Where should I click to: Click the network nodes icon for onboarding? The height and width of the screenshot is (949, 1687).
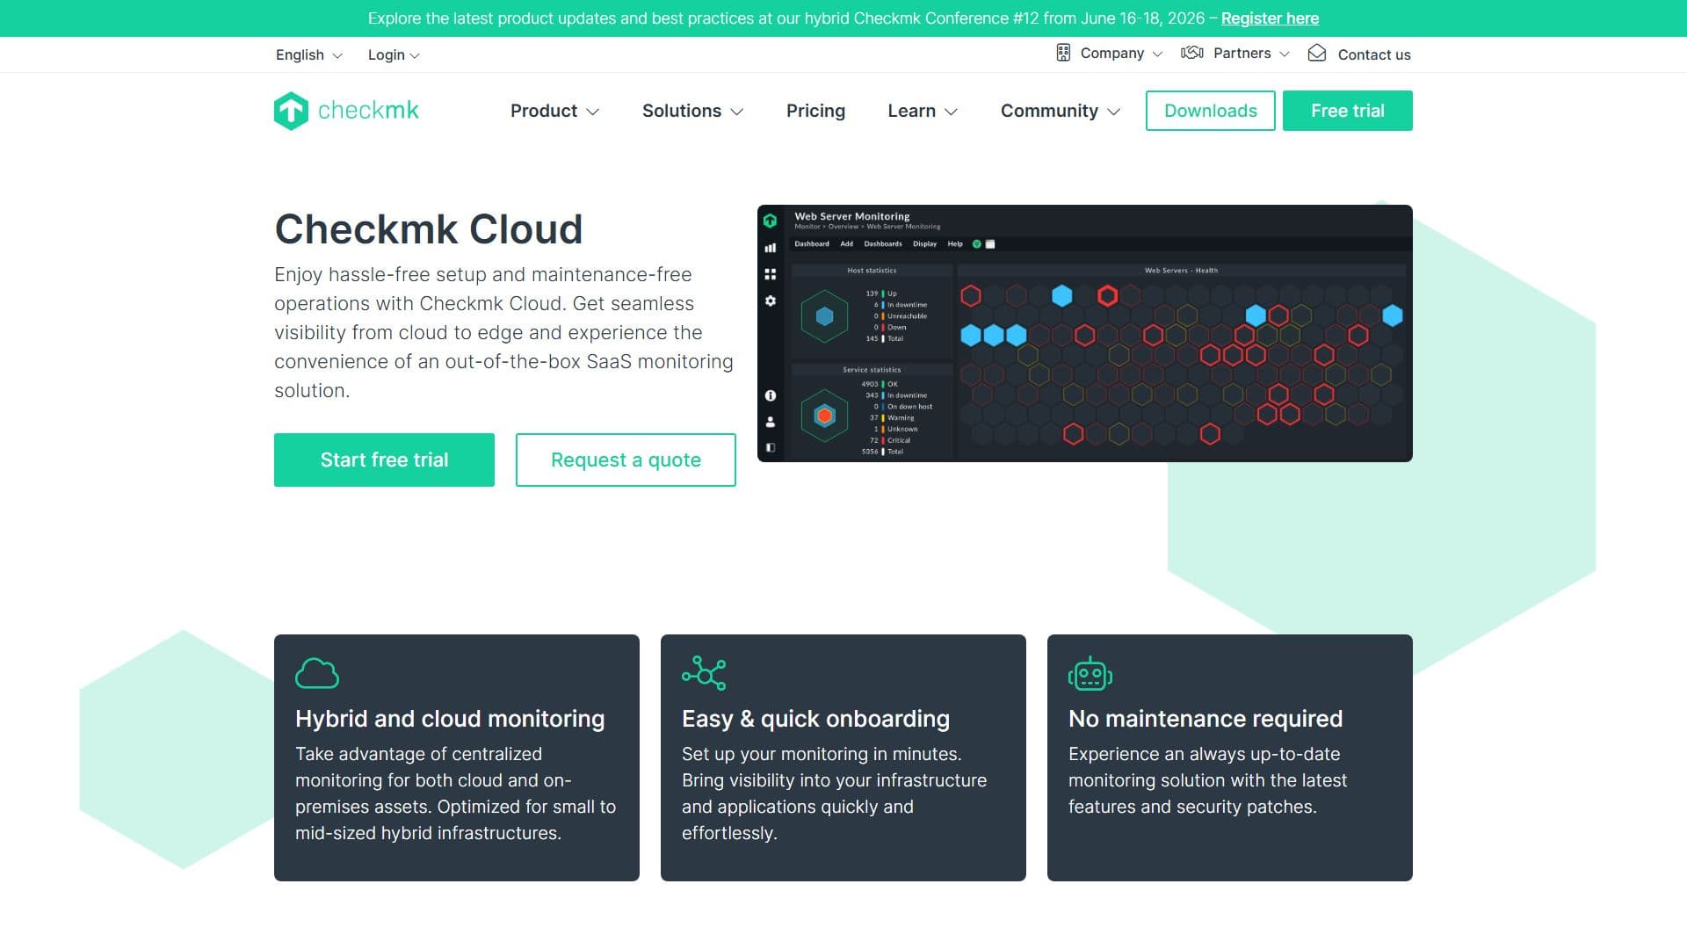(x=704, y=673)
